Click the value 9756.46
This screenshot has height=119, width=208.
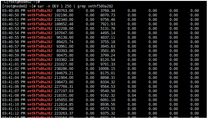[x=108, y=20]
